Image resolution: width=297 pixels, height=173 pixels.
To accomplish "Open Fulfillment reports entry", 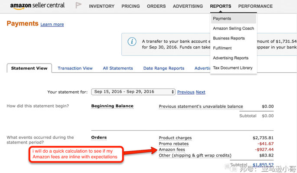I will click(x=222, y=48).
